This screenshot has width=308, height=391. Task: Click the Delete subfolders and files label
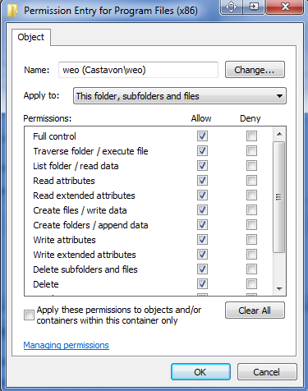pyautogui.click(x=85, y=269)
